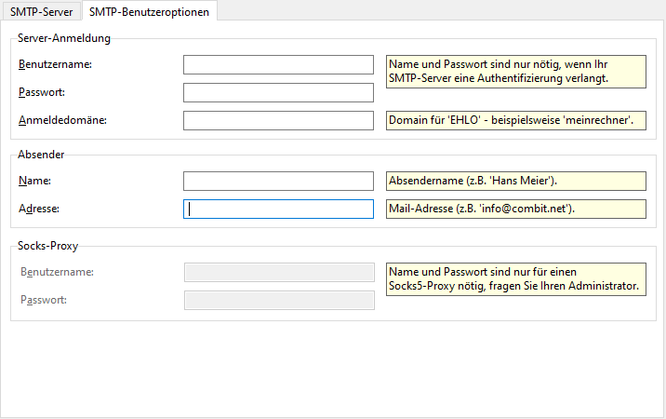Click the Mail-Adresse example hint box
Screen dimensions: 666x419
pos(515,209)
